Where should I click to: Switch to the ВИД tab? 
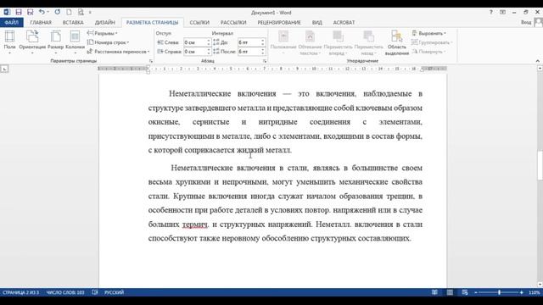point(316,23)
